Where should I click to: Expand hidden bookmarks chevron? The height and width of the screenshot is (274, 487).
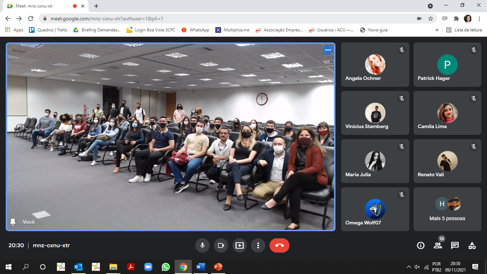click(437, 30)
